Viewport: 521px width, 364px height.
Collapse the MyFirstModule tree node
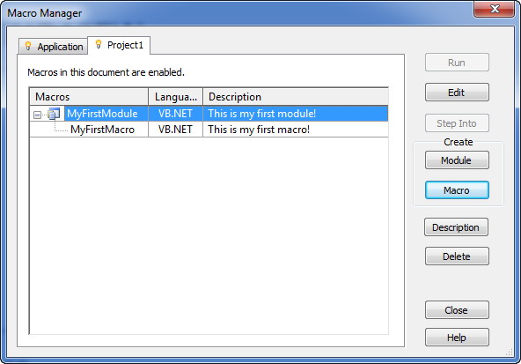point(37,115)
